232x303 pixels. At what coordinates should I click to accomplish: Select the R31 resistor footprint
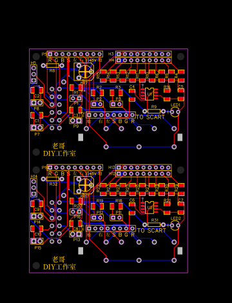(x=154, y=225)
